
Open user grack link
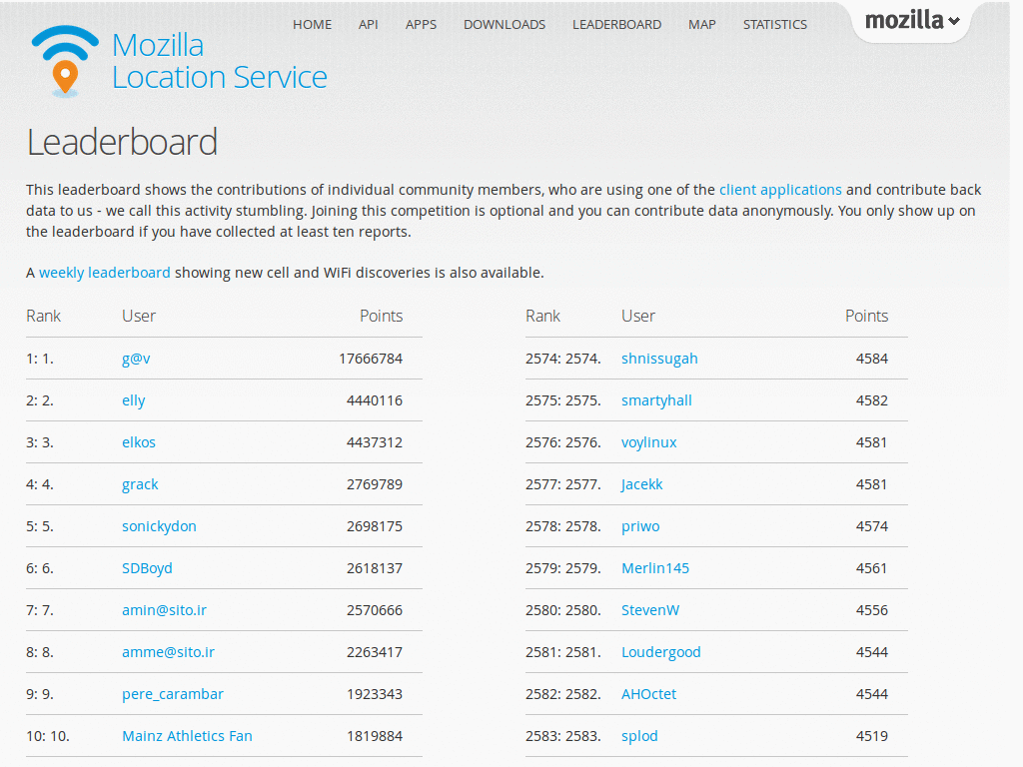tap(140, 484)
